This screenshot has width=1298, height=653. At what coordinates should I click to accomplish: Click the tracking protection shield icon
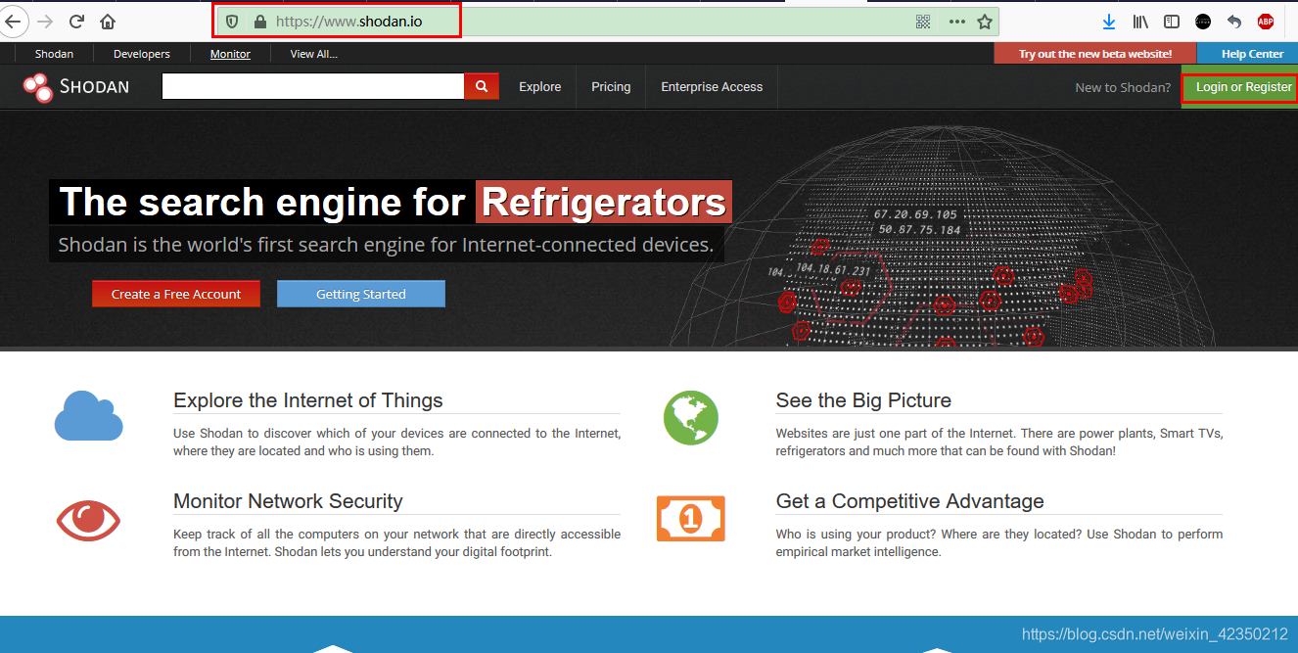(232, 22)
